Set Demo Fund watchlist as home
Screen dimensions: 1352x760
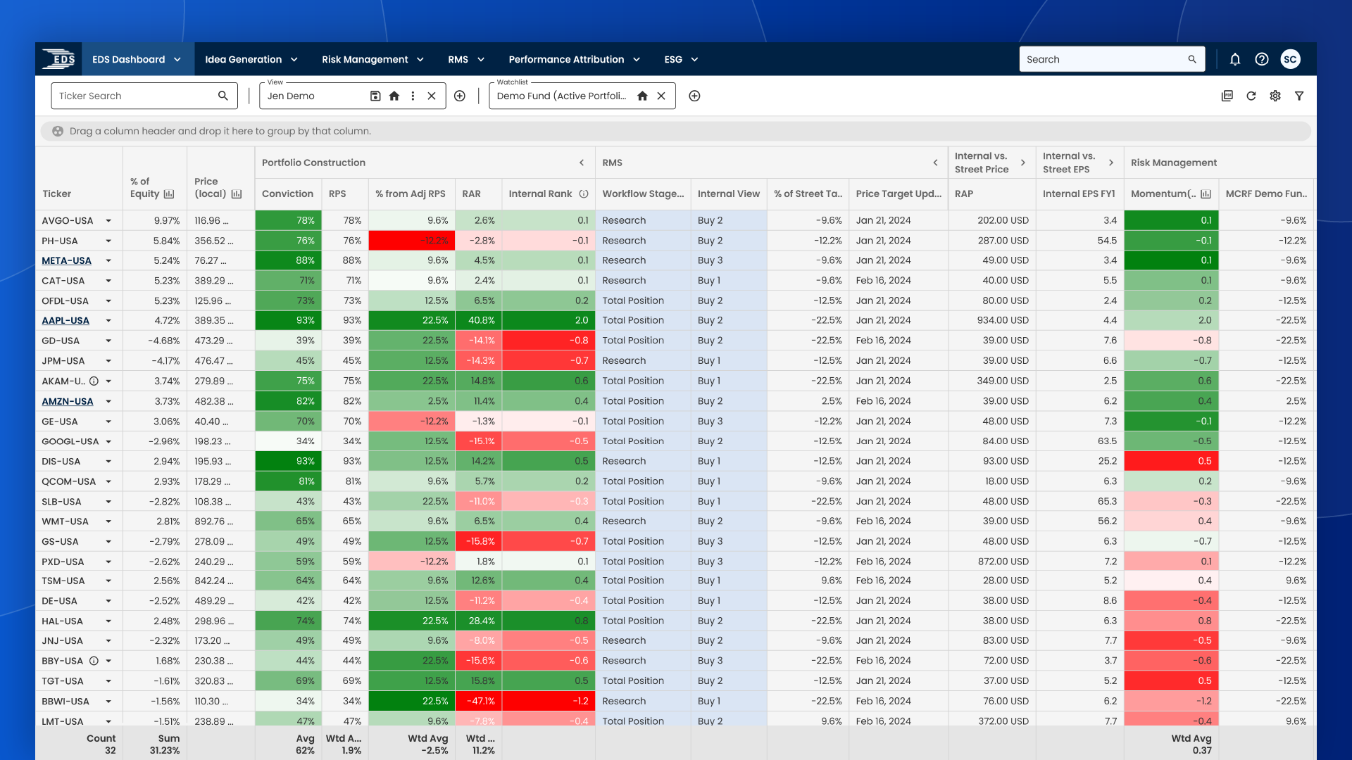(x=642, y=96)
